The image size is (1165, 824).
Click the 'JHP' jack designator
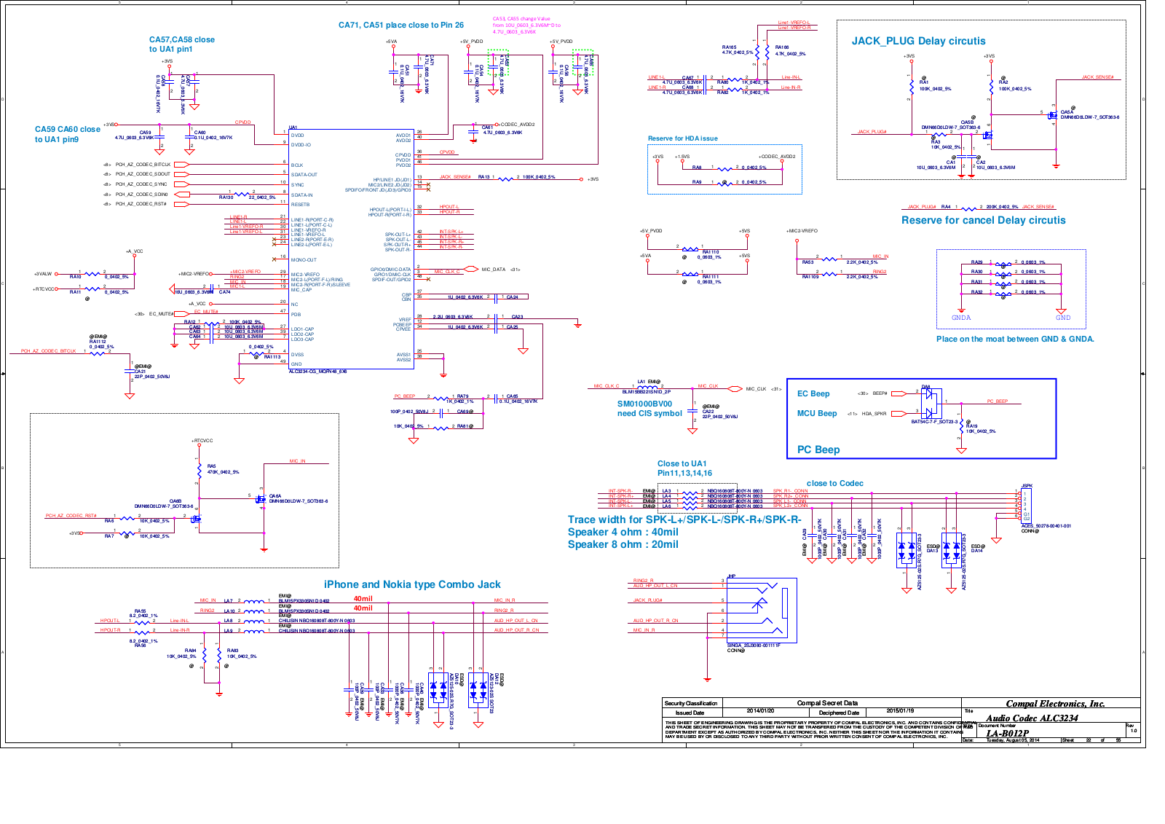click(732, 576)
